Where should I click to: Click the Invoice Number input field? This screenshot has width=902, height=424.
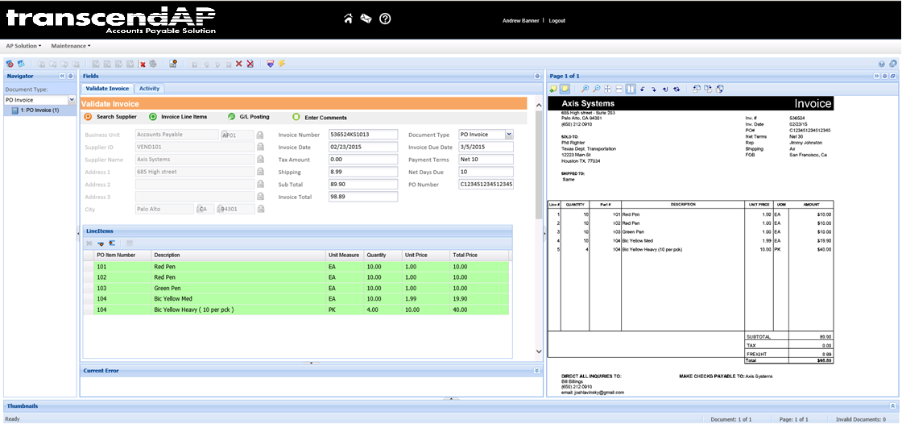(363, 135)
